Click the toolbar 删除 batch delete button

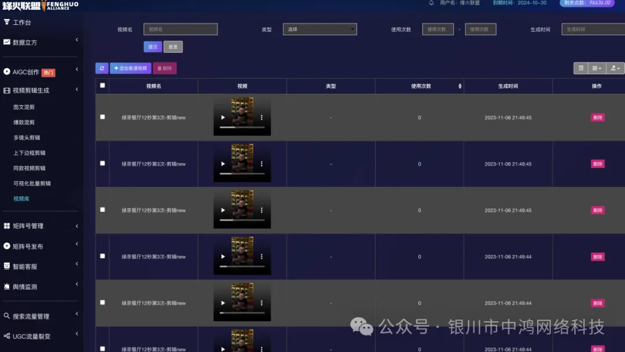point(164,68)
